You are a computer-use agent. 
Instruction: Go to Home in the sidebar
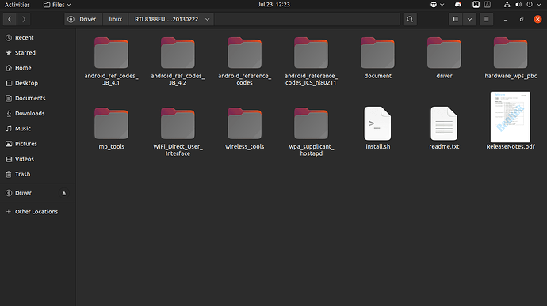pos(38,68)
